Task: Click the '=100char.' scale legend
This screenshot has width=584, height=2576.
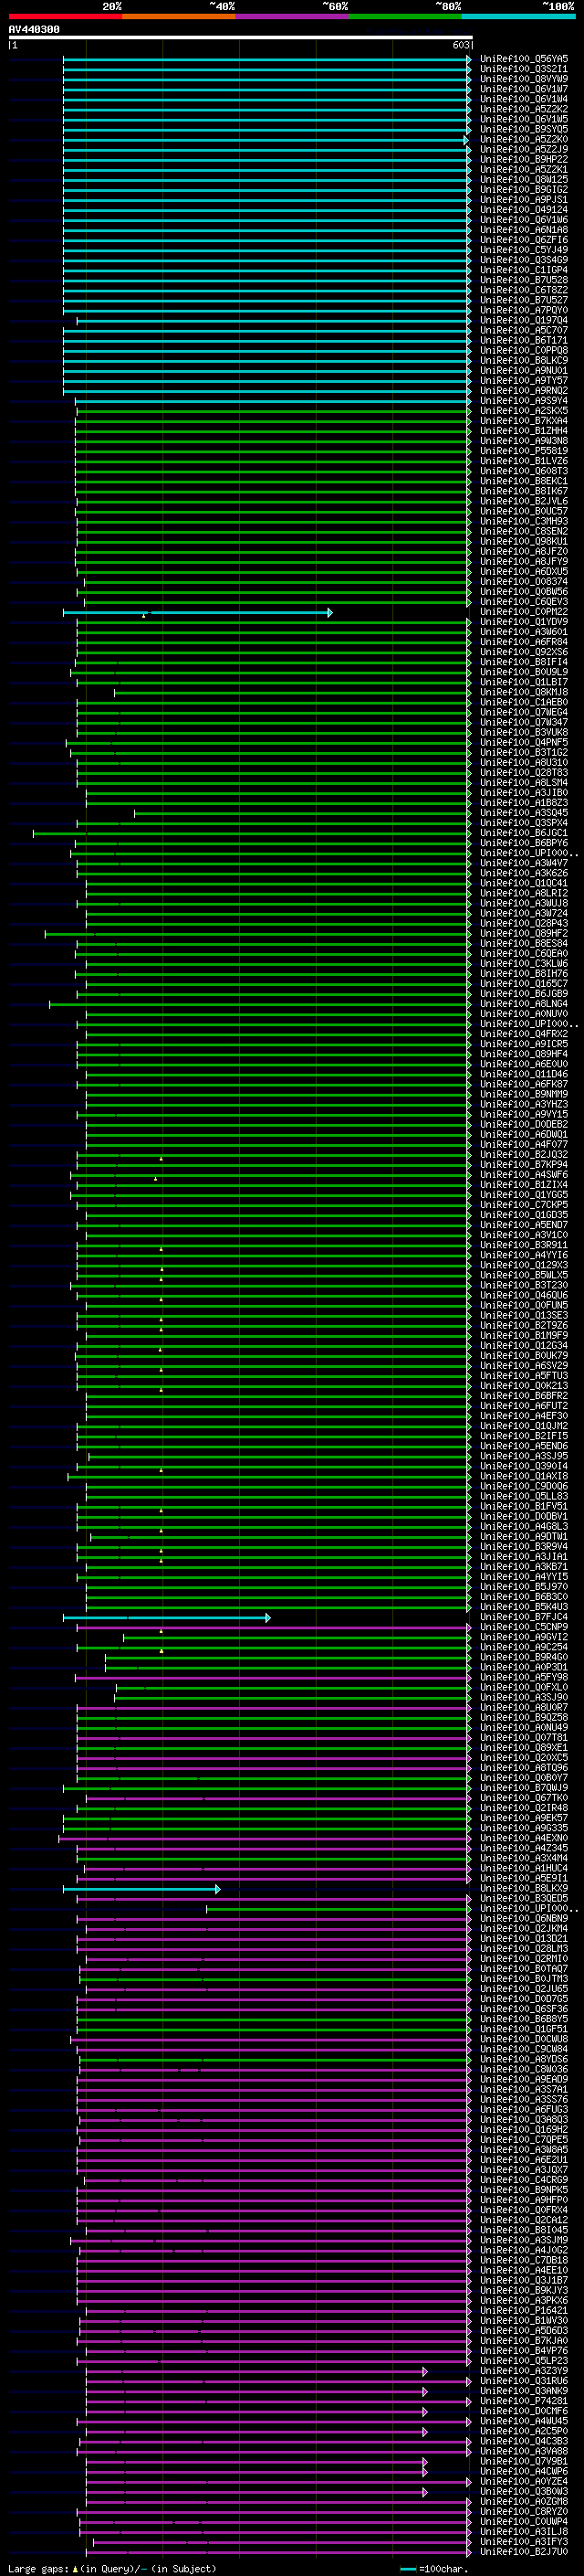Action: pyautogui.click(x=433, y=2569)
